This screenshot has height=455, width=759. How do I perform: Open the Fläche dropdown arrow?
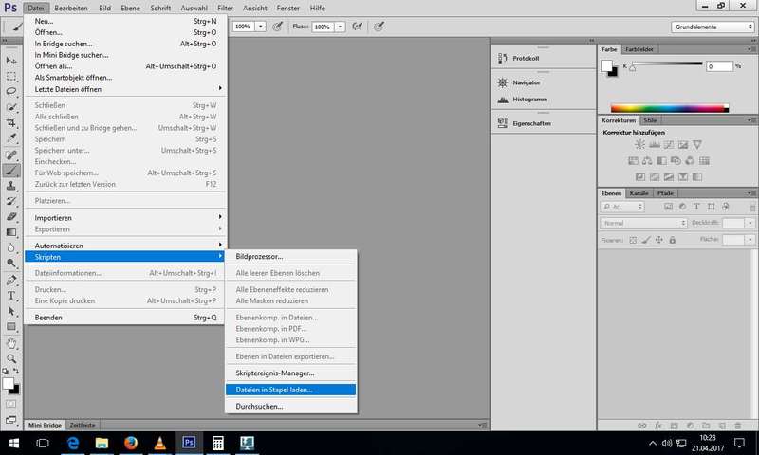pyautogui.click(x=750, y=239)
